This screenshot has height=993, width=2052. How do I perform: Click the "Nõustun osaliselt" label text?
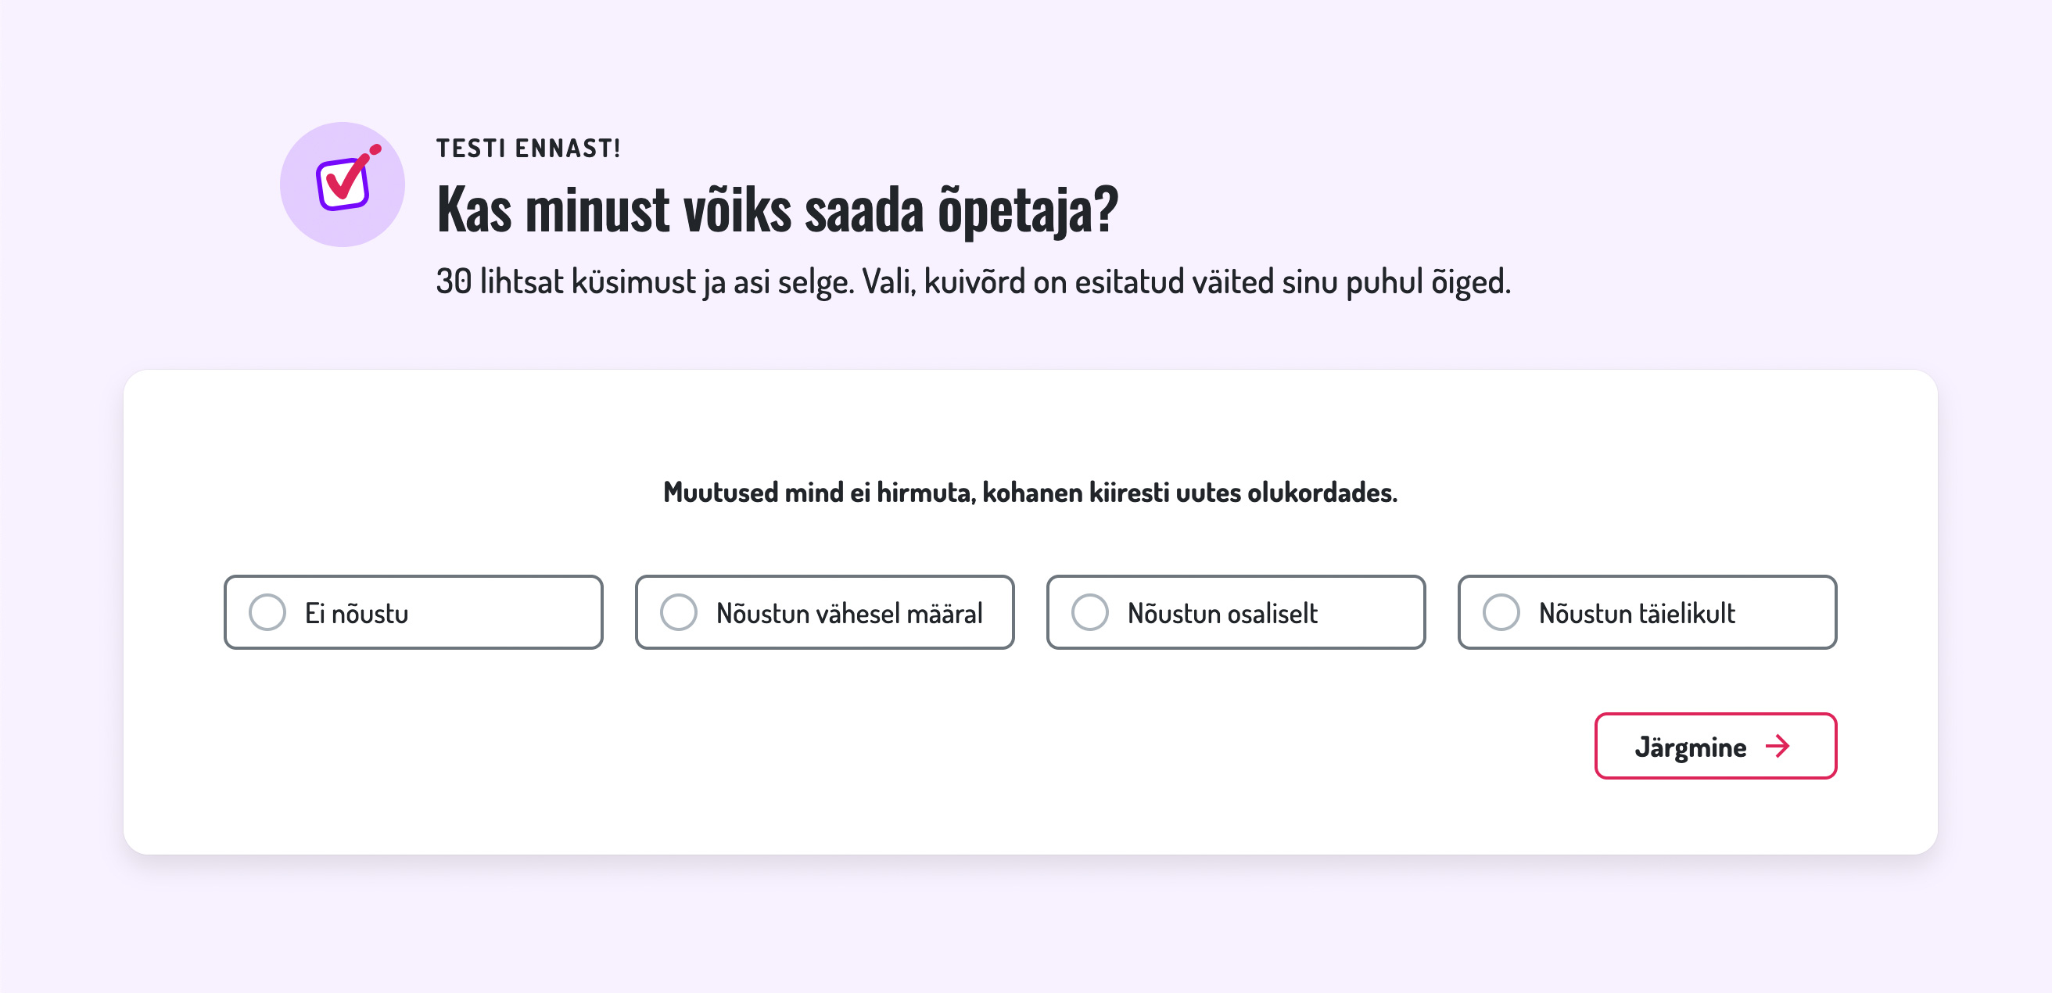pyautogui.click(x=1222, y=613)
